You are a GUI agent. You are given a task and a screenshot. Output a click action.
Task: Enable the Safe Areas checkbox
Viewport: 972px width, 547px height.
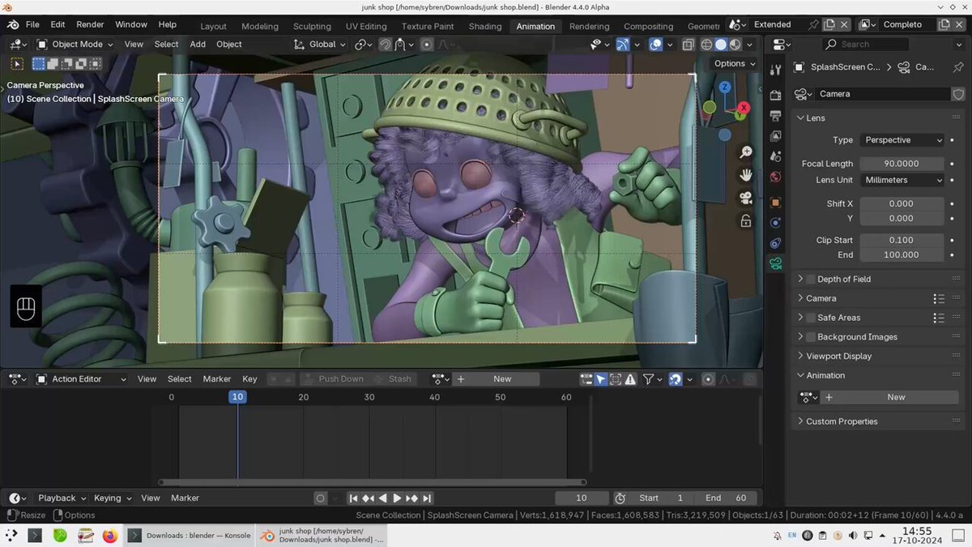point(811,318)
